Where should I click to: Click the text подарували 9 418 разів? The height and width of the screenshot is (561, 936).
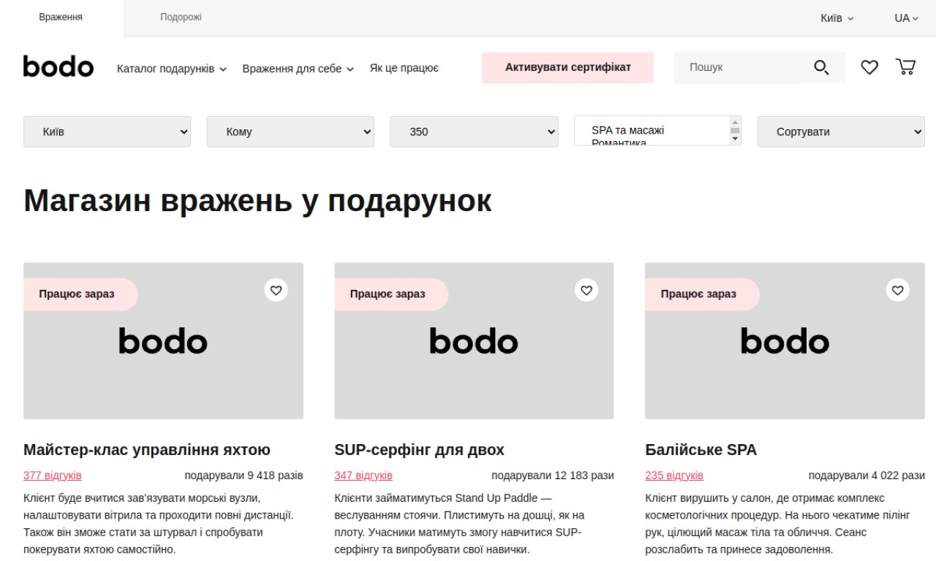click(x=244, y=476)
